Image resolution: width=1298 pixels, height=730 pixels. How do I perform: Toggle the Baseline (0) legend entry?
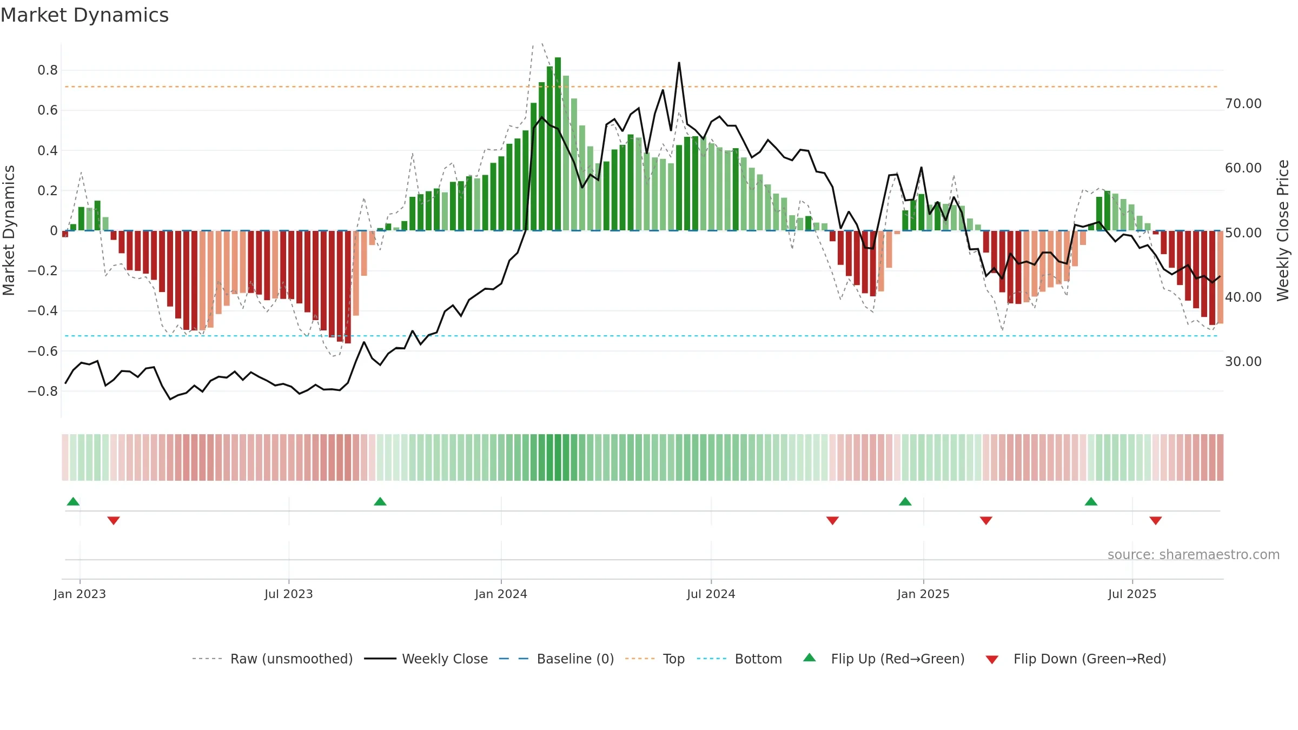557,659
